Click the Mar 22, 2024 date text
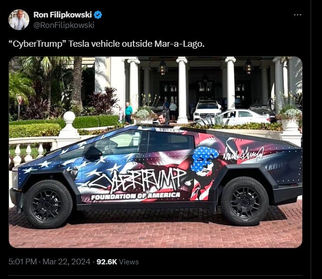322x279 pixels. 66,262
